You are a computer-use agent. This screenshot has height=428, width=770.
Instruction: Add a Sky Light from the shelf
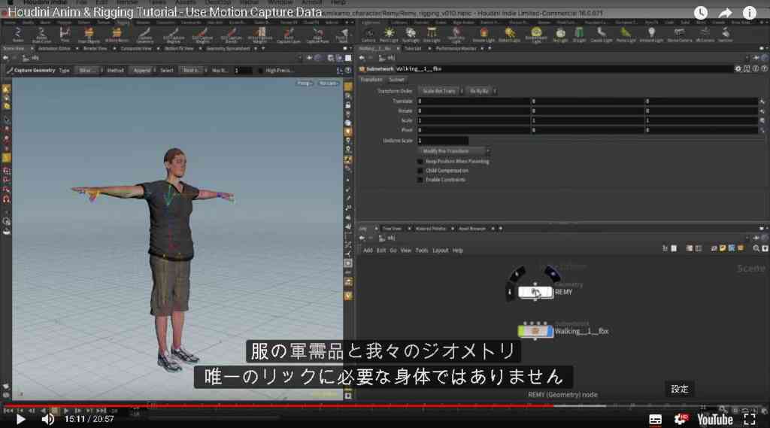[560, 35]
